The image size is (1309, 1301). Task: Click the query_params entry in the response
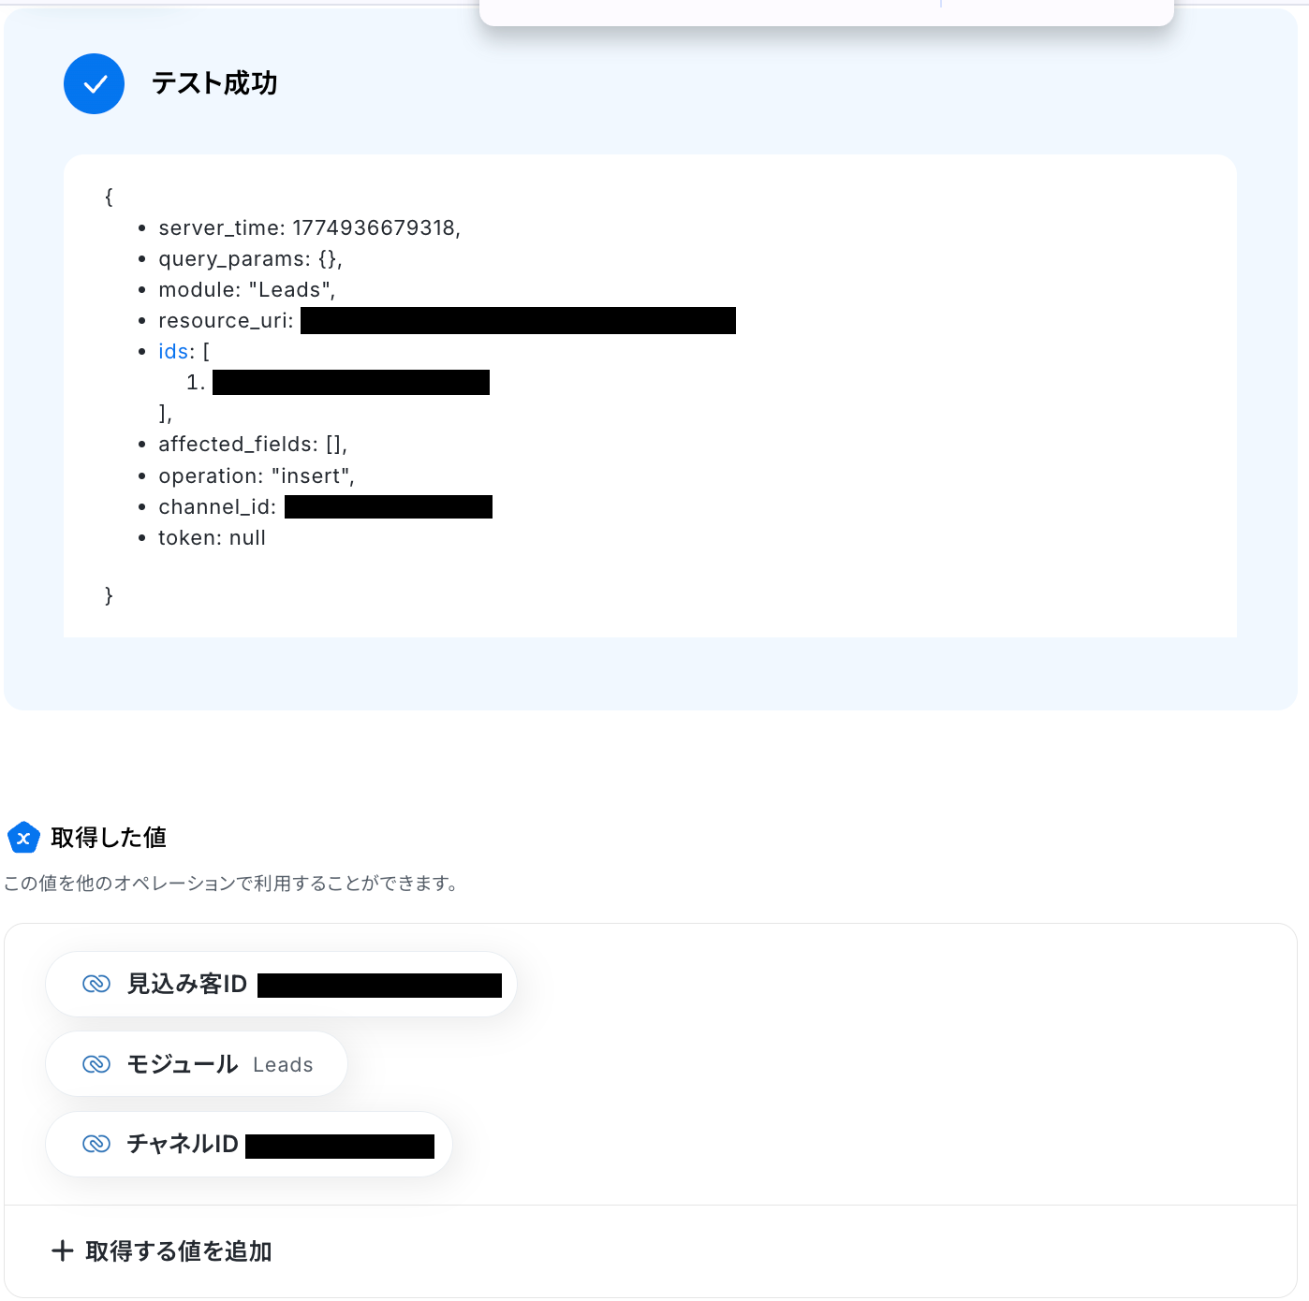click(x=250, y=259)
